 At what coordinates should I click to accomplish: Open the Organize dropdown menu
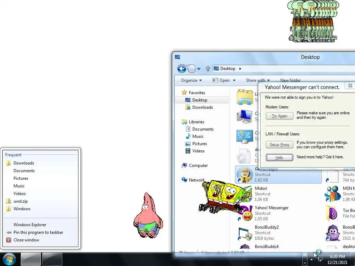[x=191, y=80]
